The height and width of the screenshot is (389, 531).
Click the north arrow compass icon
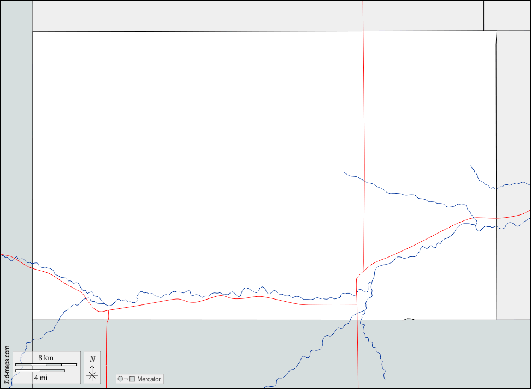tap(92, 367)
